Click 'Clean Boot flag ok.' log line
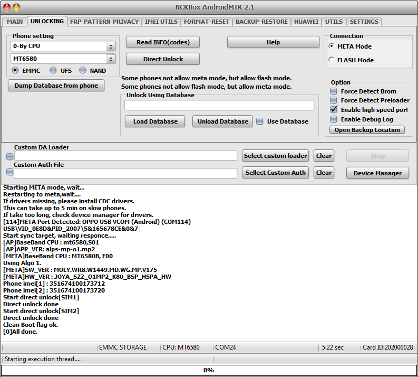Viewport: 418px width, 377px height. click(x=31, y=325)
